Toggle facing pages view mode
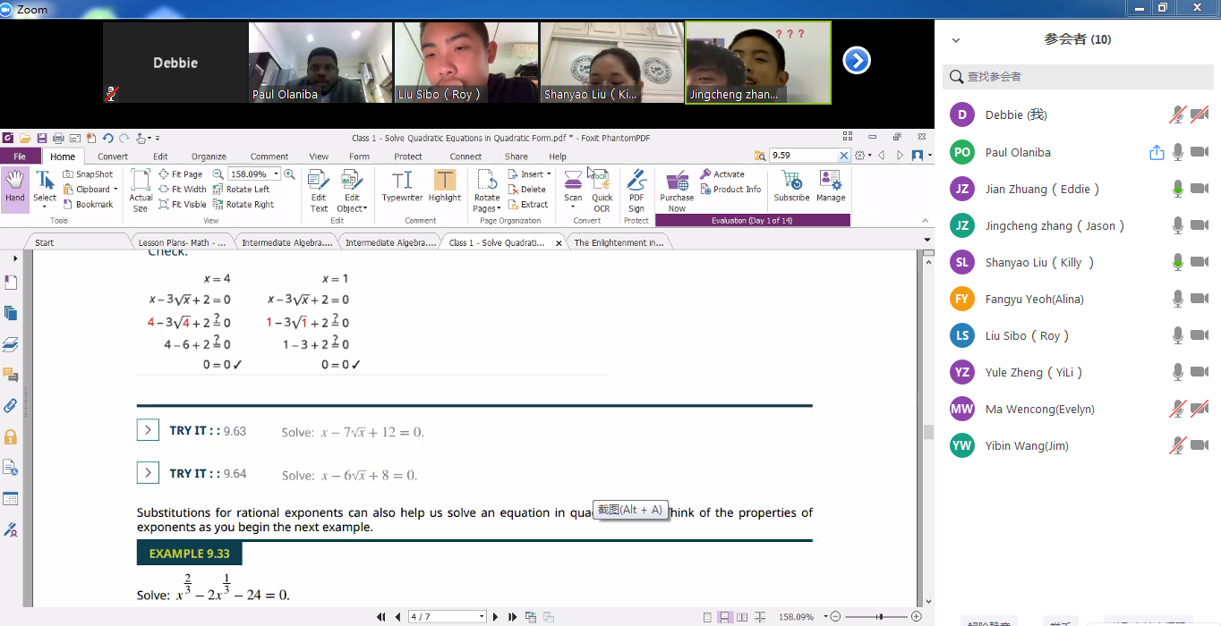1221x626 pixels. pyautogui.click(x=742, y=617)
